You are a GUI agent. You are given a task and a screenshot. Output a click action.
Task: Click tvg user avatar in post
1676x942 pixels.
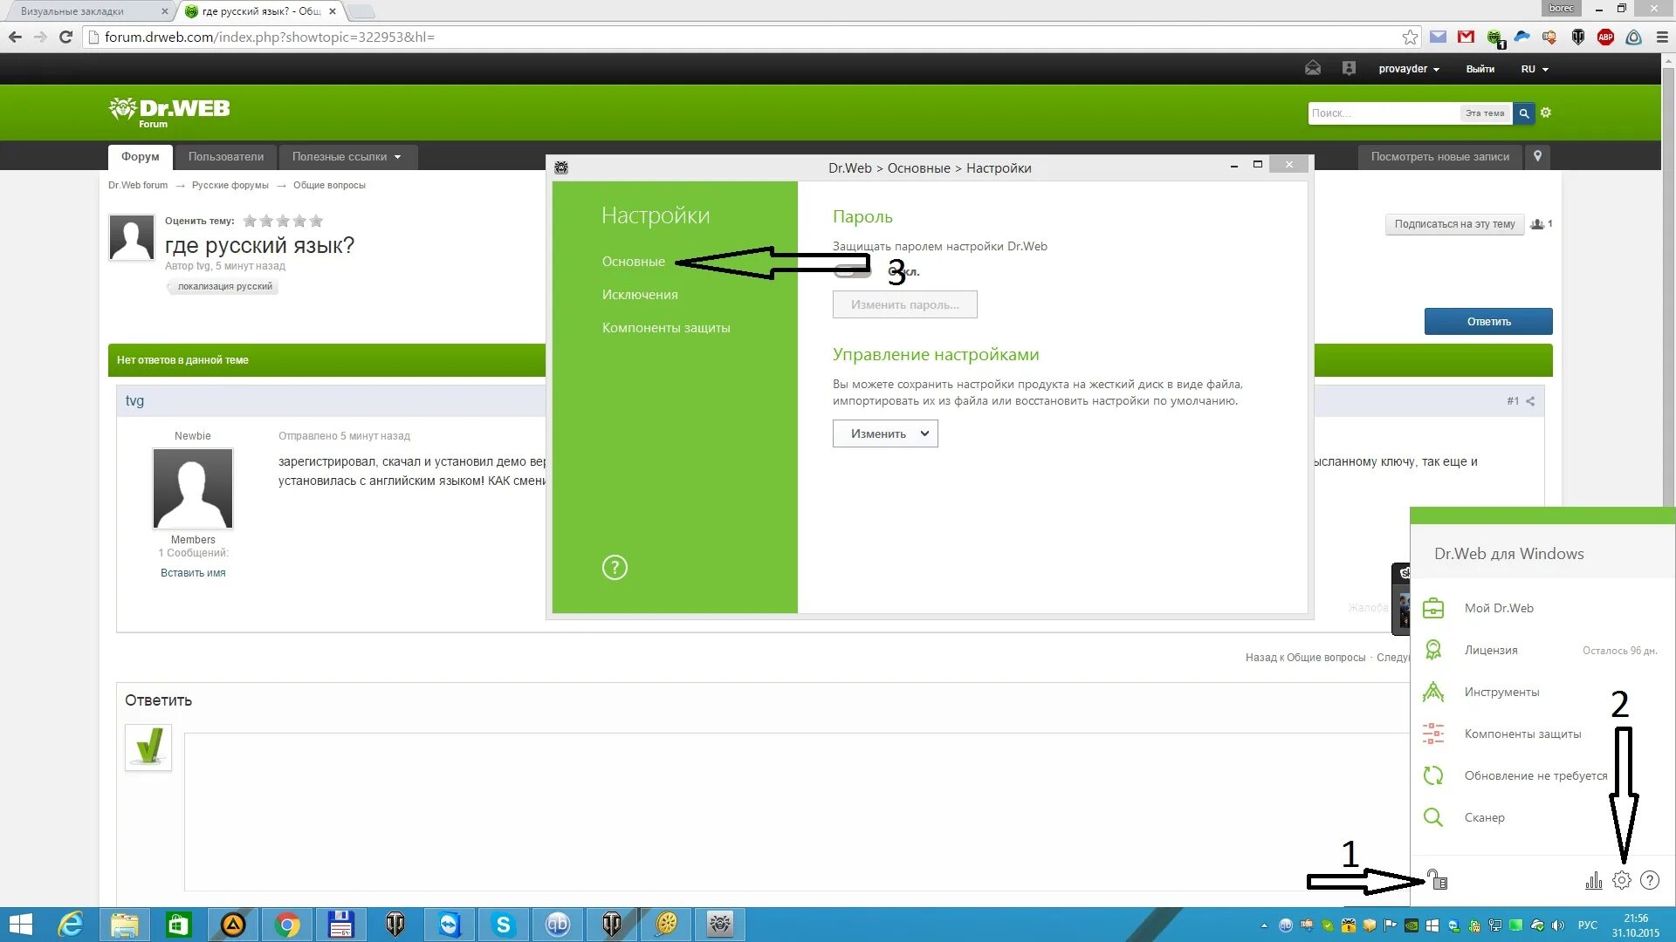(193, 488)
